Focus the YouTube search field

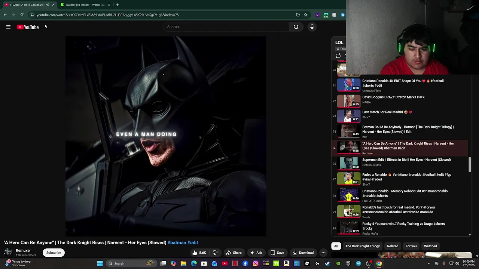[226, 27]
